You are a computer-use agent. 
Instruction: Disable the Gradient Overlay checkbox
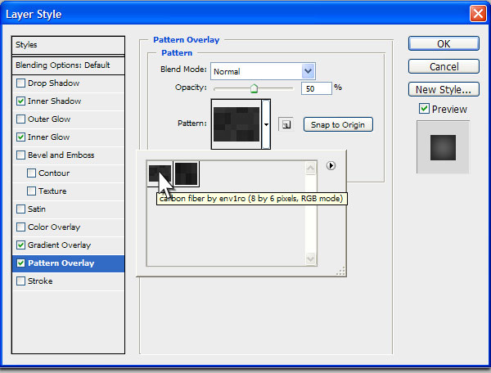[20, 245]
